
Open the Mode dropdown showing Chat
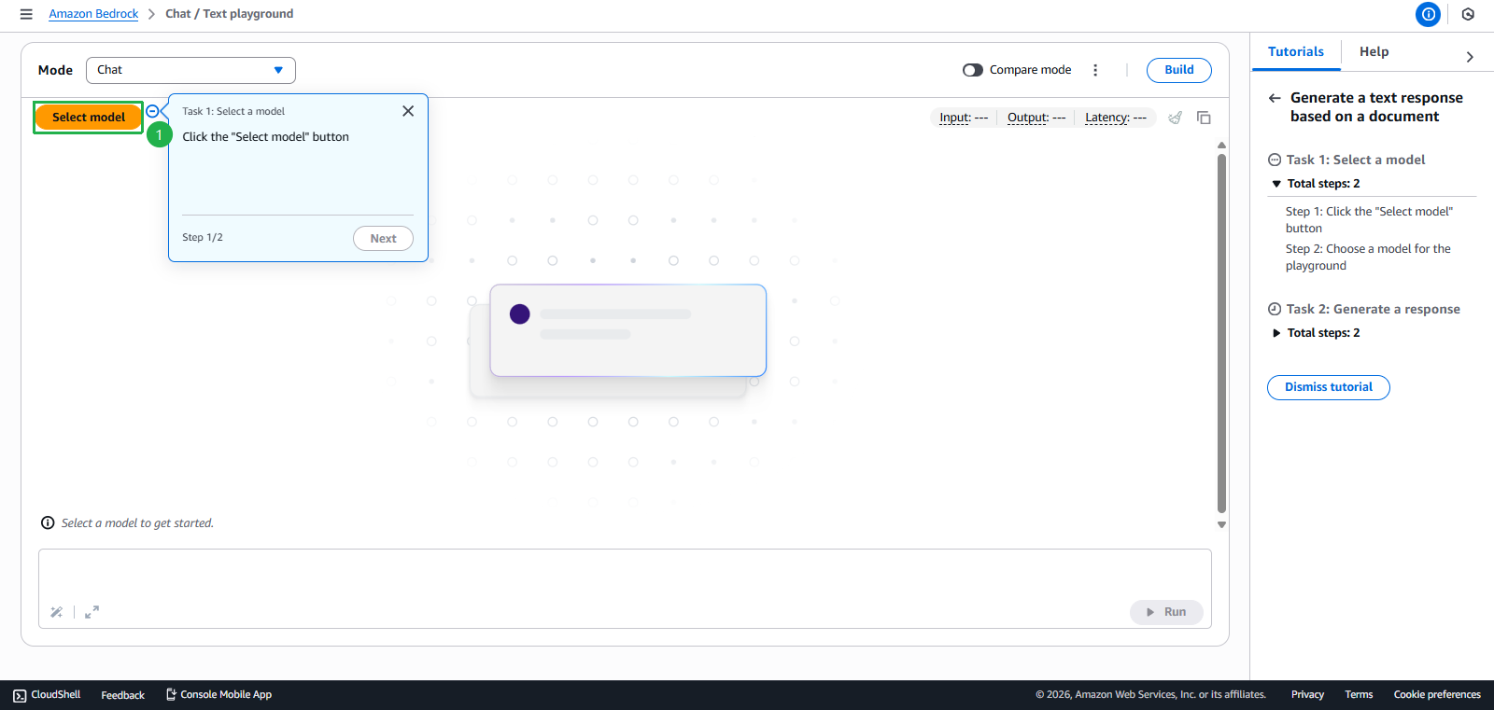tap(190, 70)
